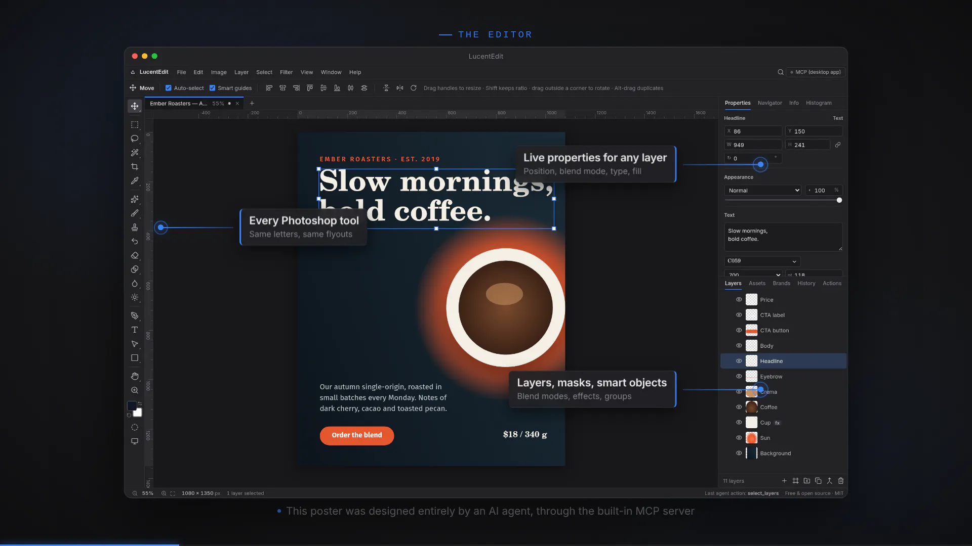This screenshot has height=546, width=972.
Task: Select the Eyedropper tool
Action: (135, 180)
